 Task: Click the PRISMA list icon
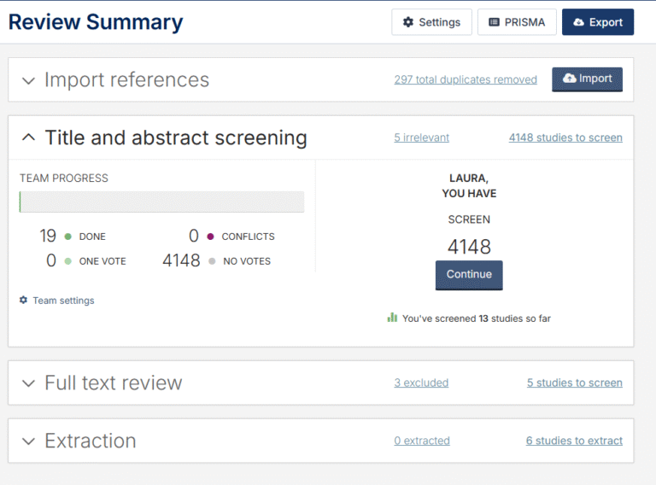click(x=494, y=22)
